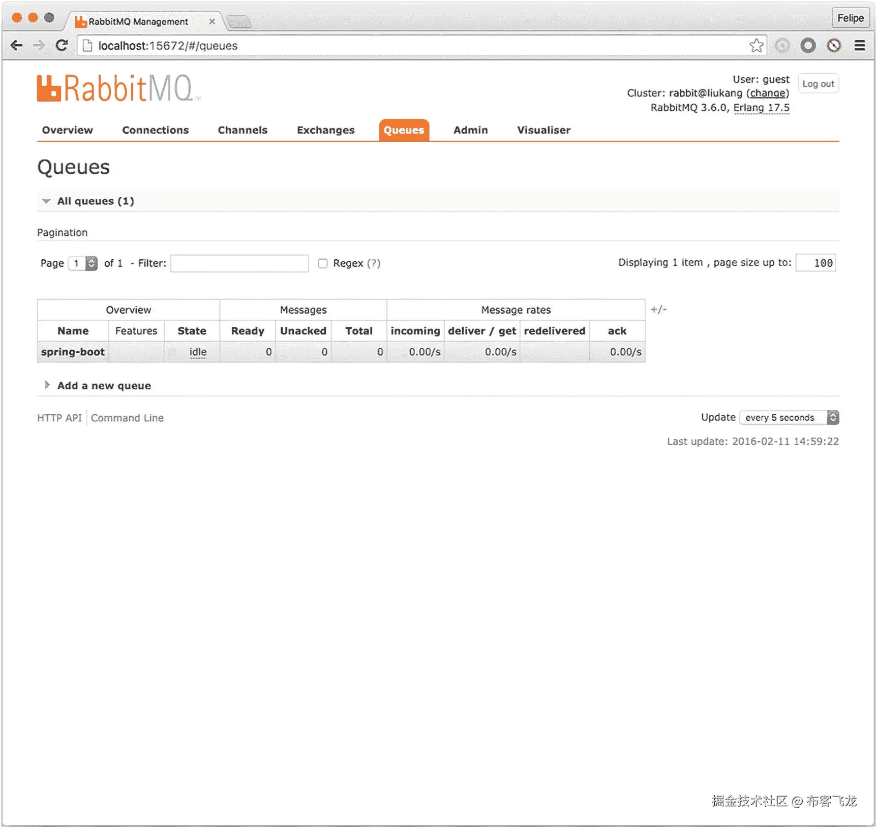Screen dimensions: 877x828
Task: Click the idle state of spring-boot
Action: point(198,352)
